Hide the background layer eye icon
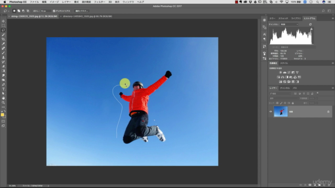 click(271, 112)
